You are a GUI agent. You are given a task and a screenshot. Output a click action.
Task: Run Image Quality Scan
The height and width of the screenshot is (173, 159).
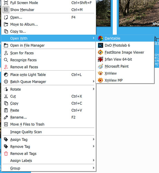click(x=48, y=132)
